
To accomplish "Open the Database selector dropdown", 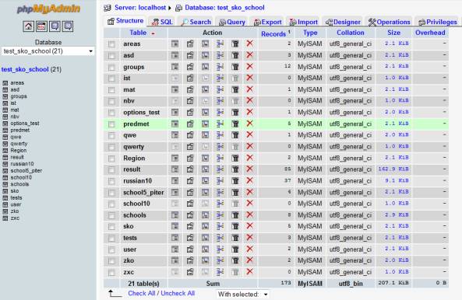I will [48, 51].
